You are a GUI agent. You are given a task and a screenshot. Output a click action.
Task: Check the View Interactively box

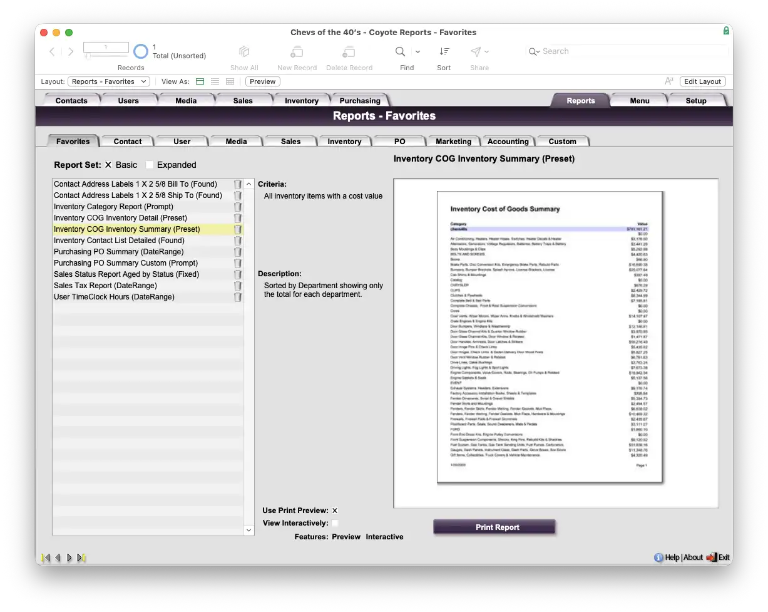click(335, 523)
